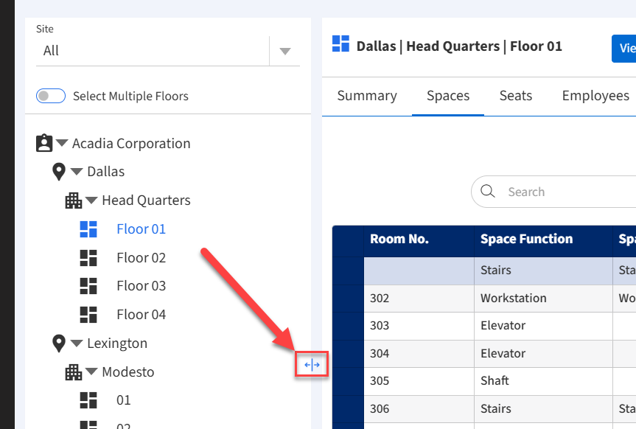The width and height of the screenshot is (636, 429).
Task: Open the Site dropdown
Action: [x=285, y=51]
